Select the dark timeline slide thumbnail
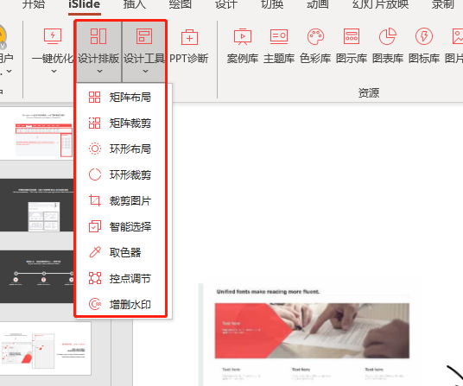 pos(36,276)
